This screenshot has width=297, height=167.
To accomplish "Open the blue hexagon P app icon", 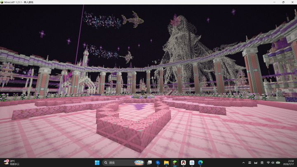I will click(158, 162).
